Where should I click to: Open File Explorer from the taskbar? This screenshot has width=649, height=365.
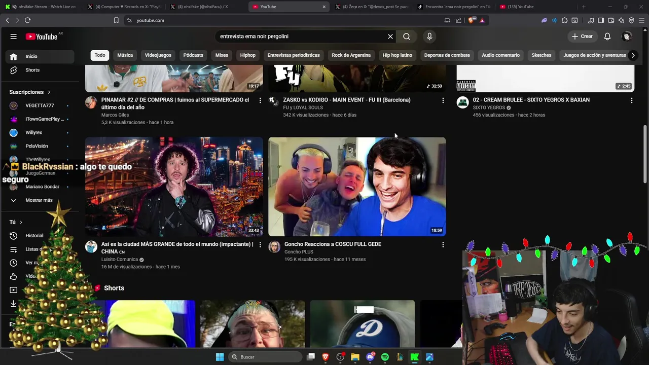coord(355,357)
